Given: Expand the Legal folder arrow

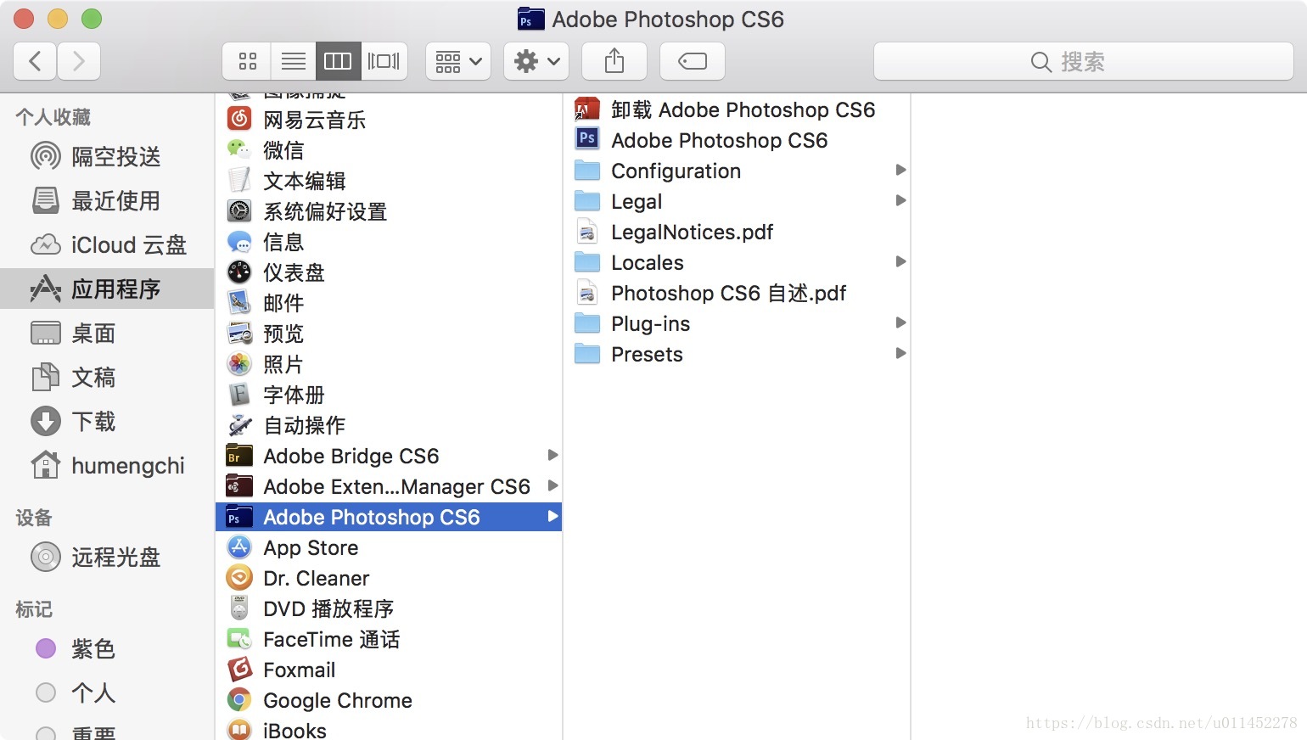Looking at the screenshot, I should [900, 201].
